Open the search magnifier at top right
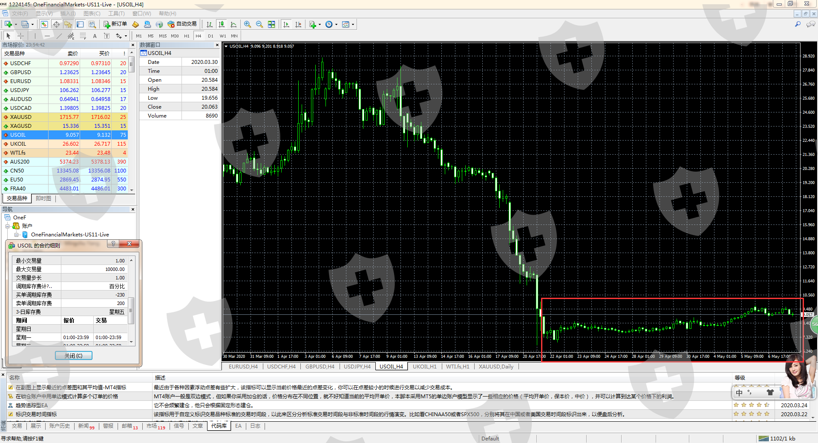The width and height of the screenshot is (818, 443). coord(798,24)
